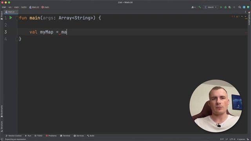Open the user account dropdown icon
This screenshot has height=141, width=251.
coord(193,7)
